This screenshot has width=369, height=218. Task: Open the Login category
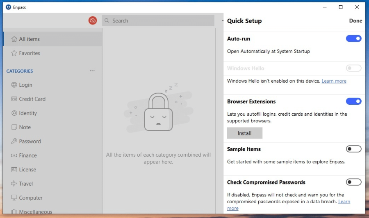[x=53, y=85]
